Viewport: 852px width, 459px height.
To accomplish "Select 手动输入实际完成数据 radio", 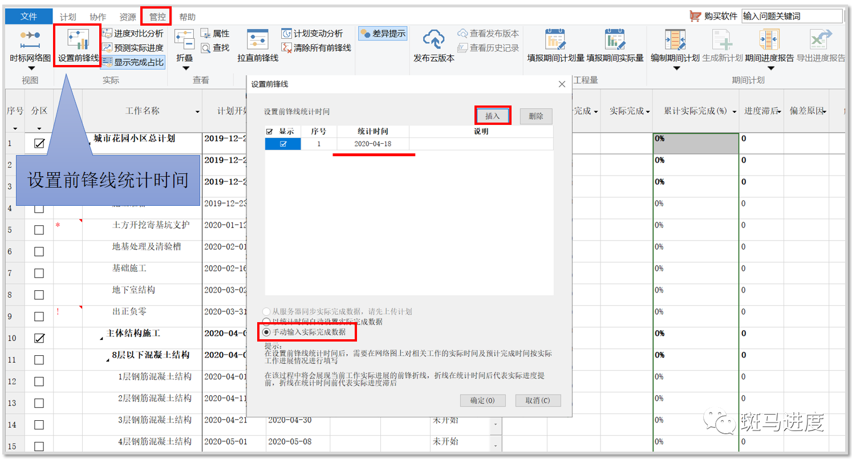I will click(266, 331).
